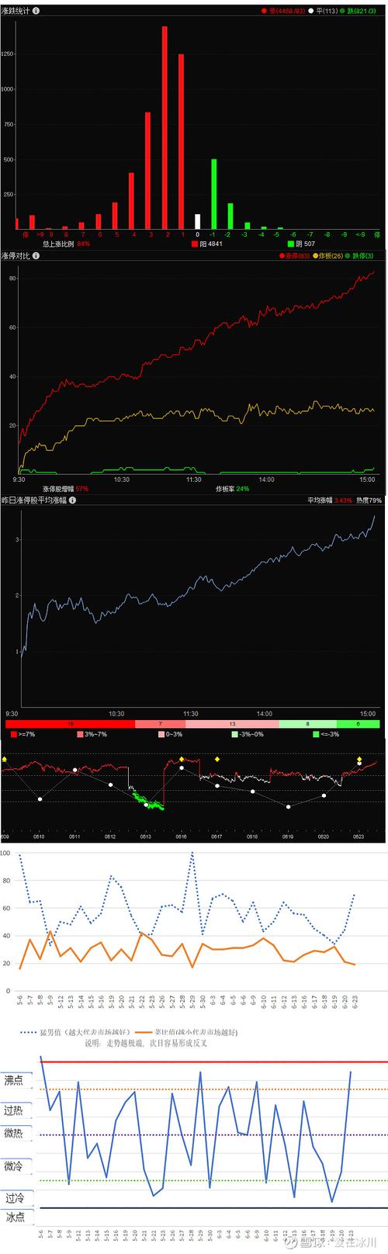Click the 0~3% legend swatch

coord(161,733)
